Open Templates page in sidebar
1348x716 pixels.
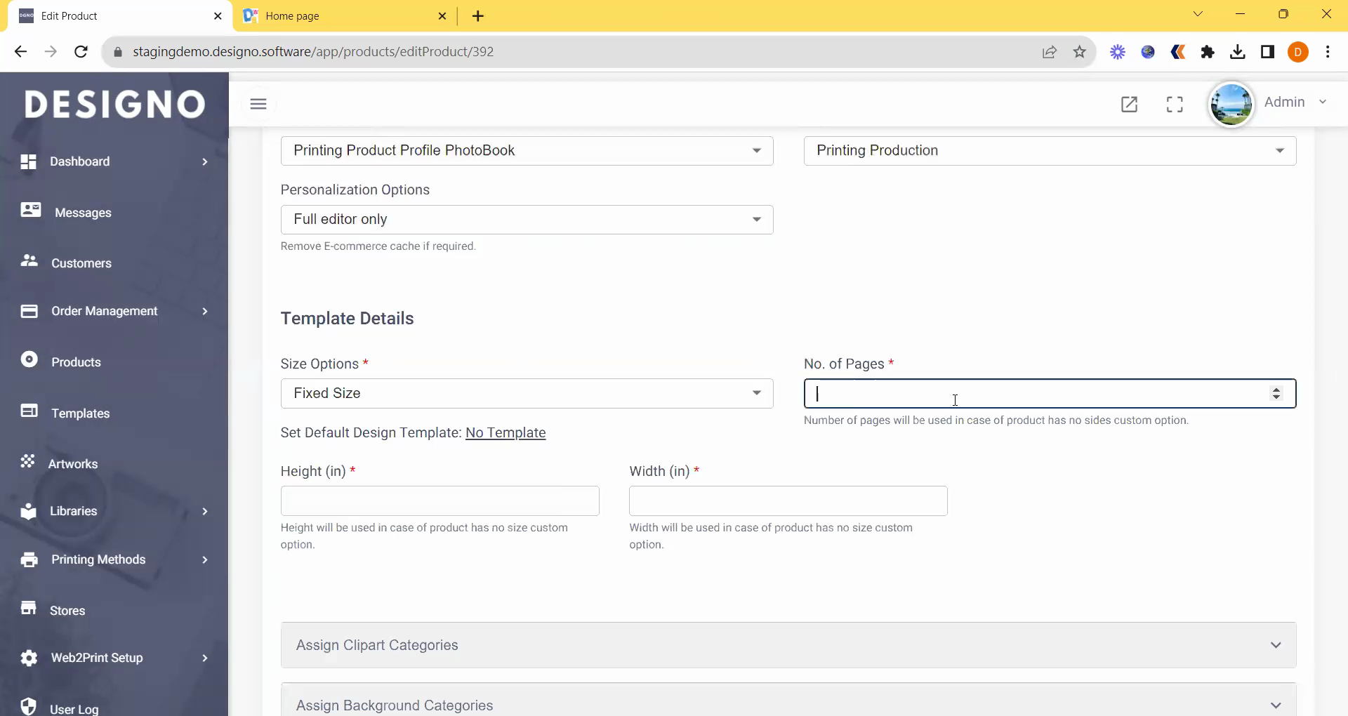click(x=80, y=413)
